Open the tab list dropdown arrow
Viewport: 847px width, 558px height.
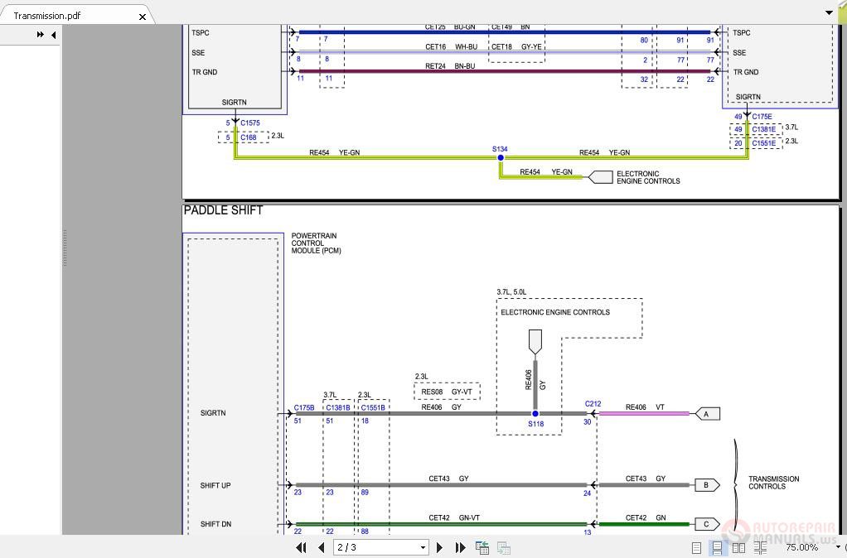pos(829,12)
